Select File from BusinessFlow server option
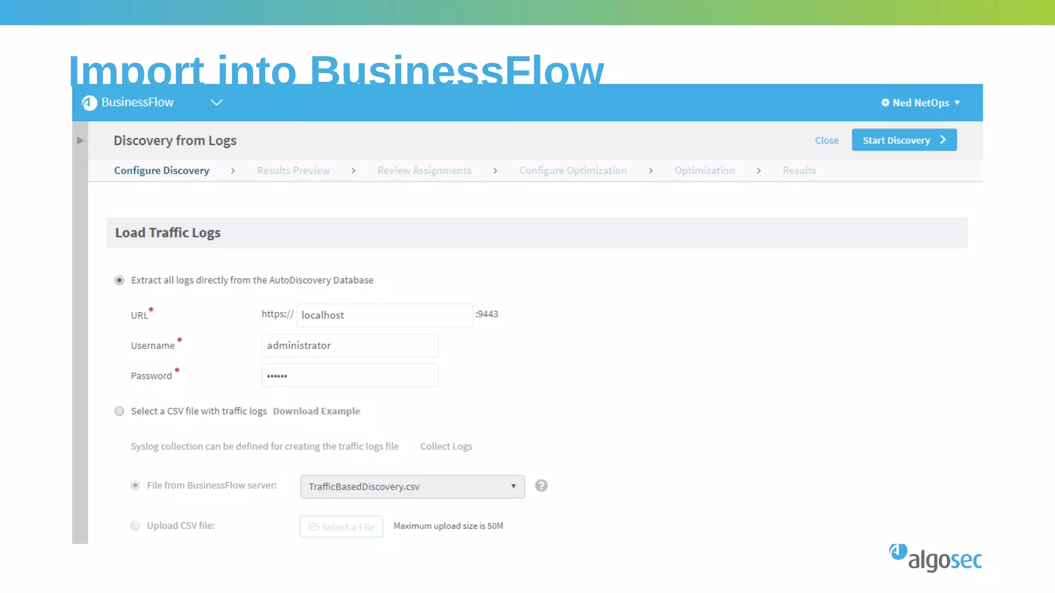 (x=135, y=485)
